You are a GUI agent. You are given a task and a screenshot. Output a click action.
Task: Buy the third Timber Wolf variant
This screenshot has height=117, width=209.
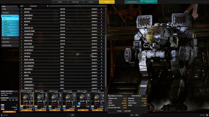[x=55, y=110]
